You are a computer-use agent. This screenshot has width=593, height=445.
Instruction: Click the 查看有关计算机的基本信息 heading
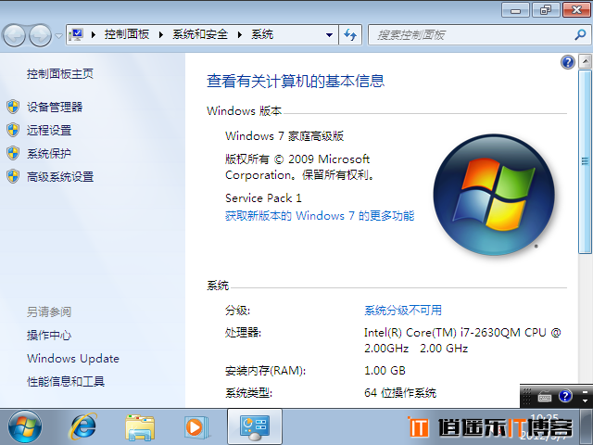point(296,81)
